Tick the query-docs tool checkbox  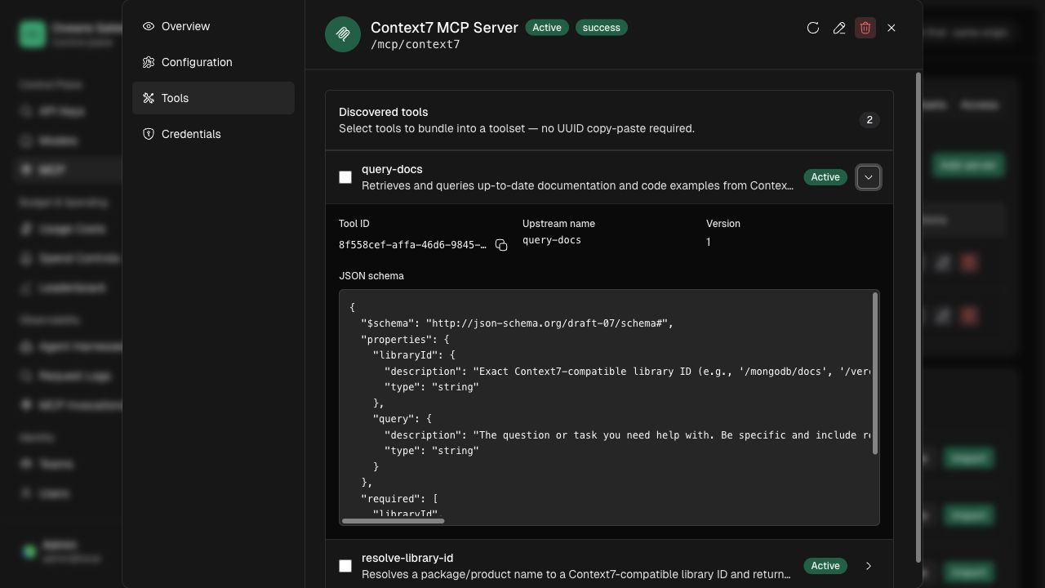345,177
